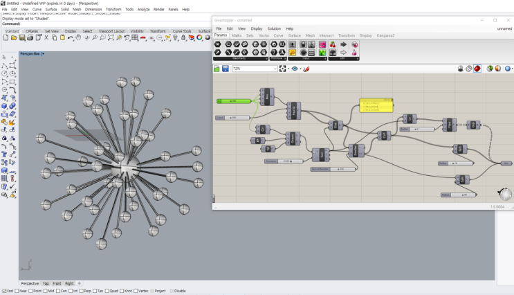Click the pink flask icon in Util panel

coord(354,52)
